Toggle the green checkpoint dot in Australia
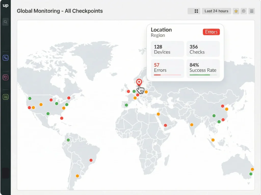The width and height of the screenshot is (261, 195). point(251,174)
